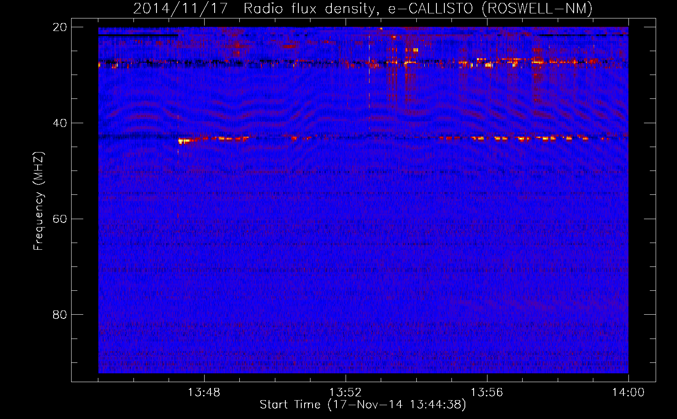The width and height of the screenshot is (677, 419).
Task: Click the plot title "Radio flux density, e-CALLISTO (ROSWELL-NM)"
Action: tap(418, 8)
